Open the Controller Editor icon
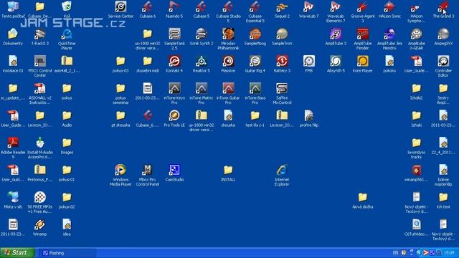The height and width of the screenshot is (258, 459). (443, 61)
